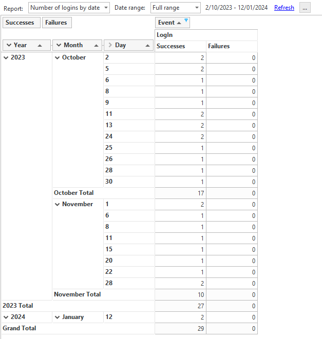Expand the Day field header chevron

point(109,45)
